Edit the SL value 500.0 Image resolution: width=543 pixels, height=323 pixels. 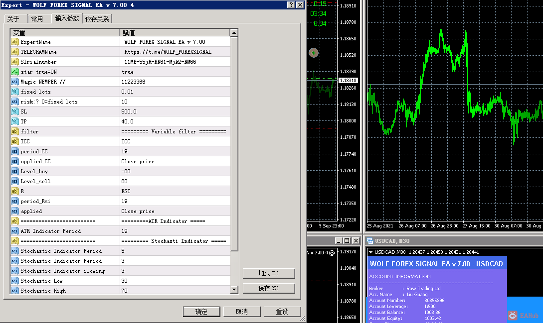click(175, 111)
